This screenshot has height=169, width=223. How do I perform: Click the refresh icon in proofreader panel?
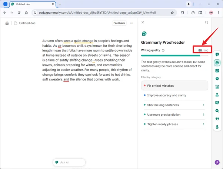pos(206,22)
